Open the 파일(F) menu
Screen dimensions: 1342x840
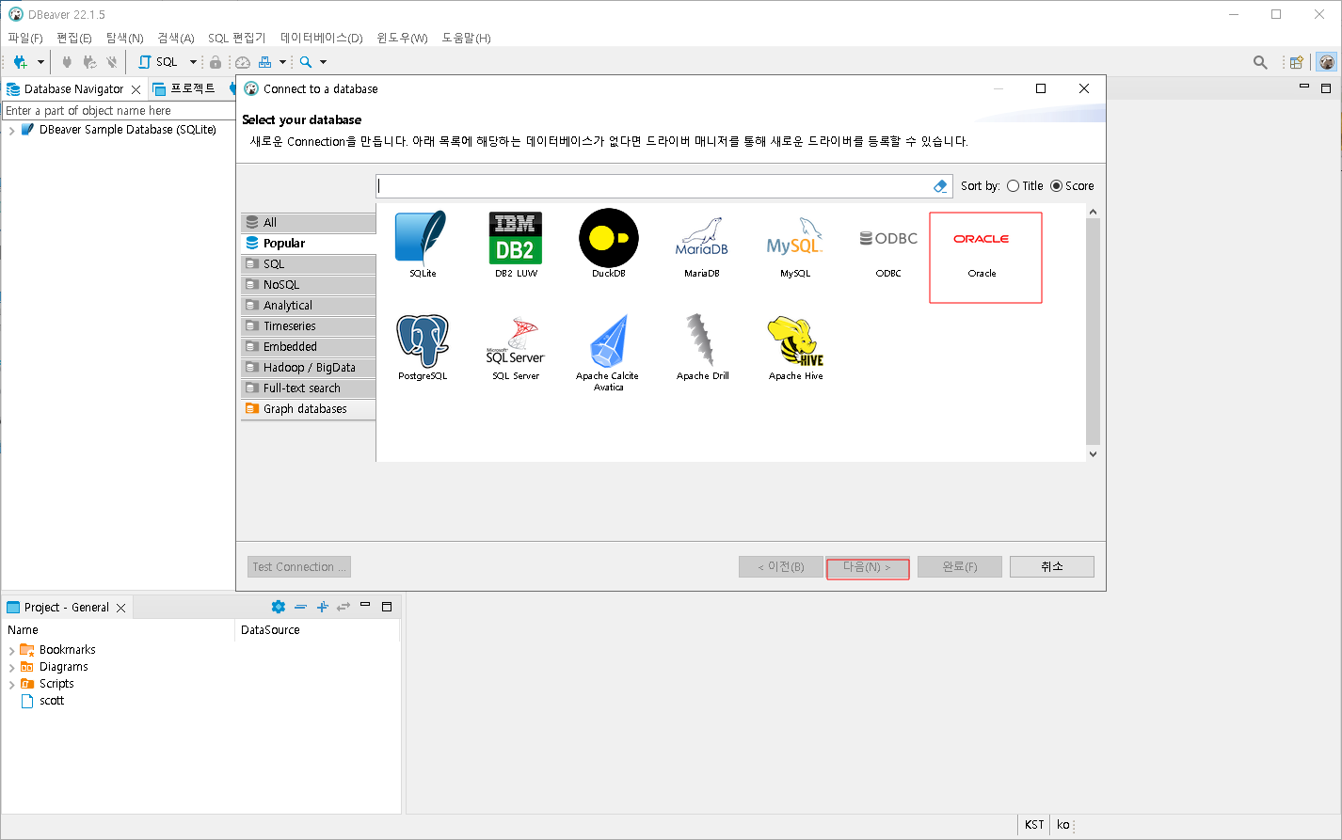(x=25, y=38)
